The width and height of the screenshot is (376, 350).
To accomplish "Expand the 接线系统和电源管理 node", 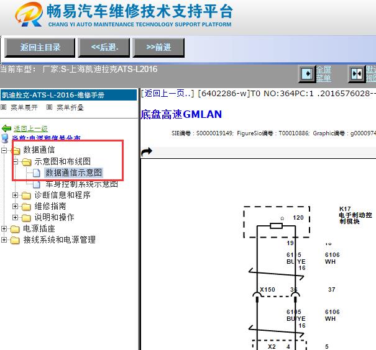I will pos(4,240).
